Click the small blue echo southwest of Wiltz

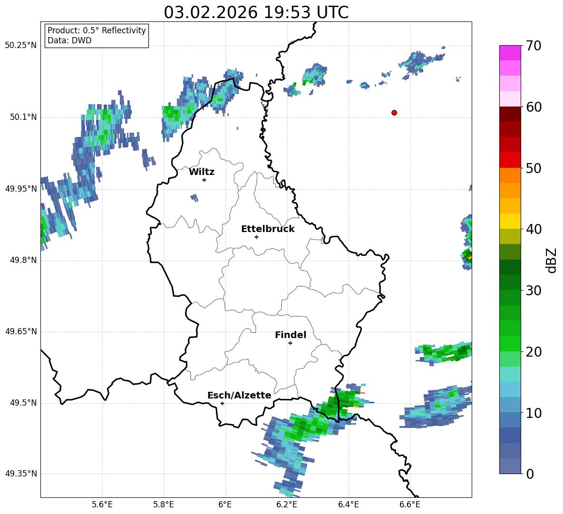[x=194, y=197]
